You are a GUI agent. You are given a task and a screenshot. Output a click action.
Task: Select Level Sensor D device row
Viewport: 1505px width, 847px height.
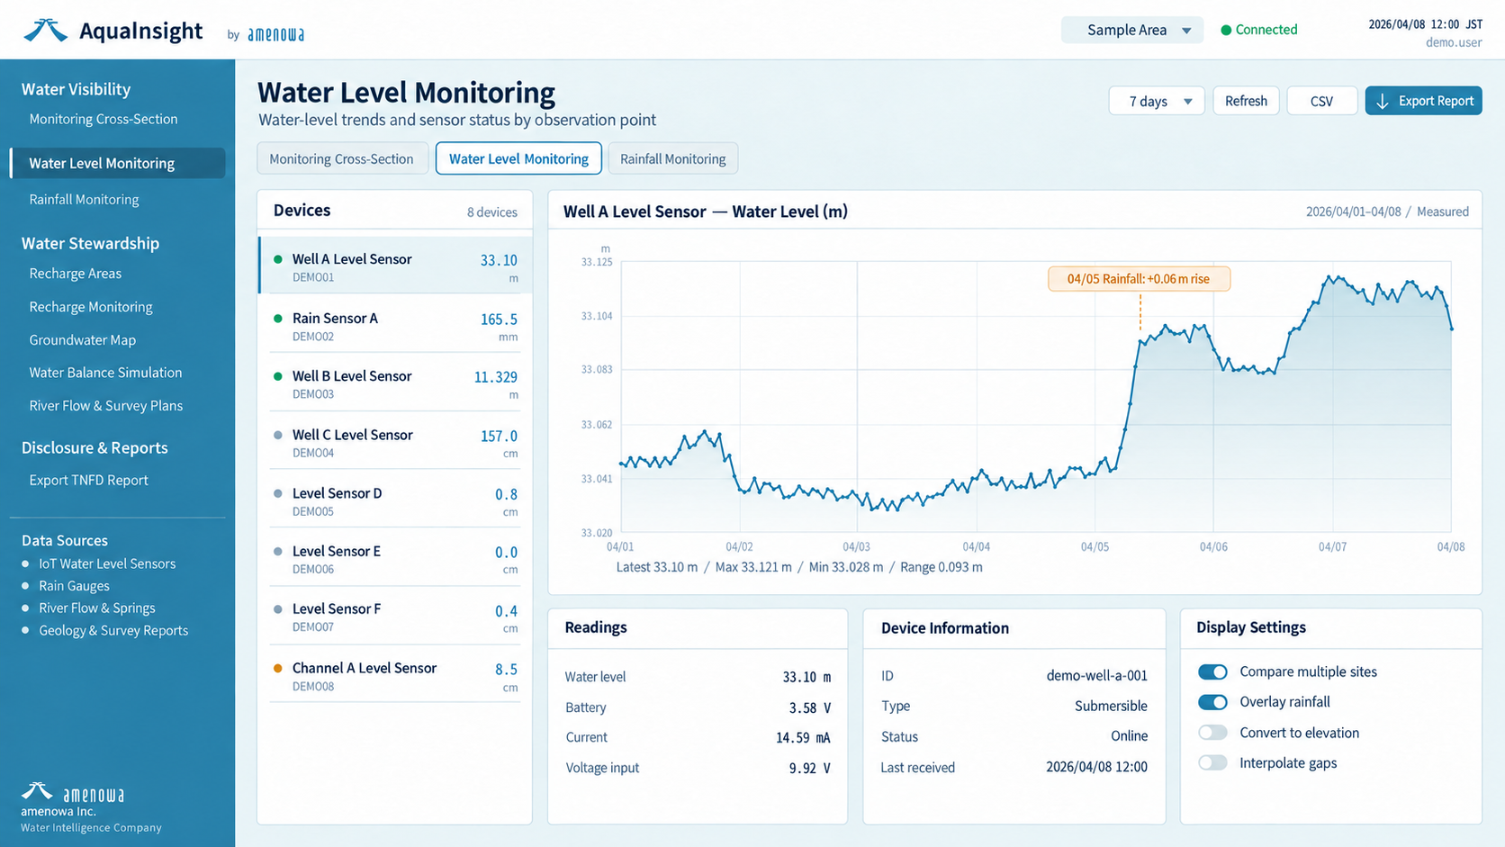[x=395, y=500]
